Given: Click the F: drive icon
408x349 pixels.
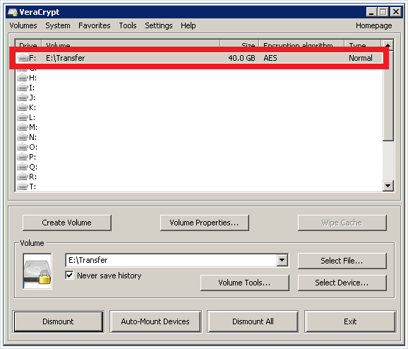Looking at the screenshot, I should [23, 58].
